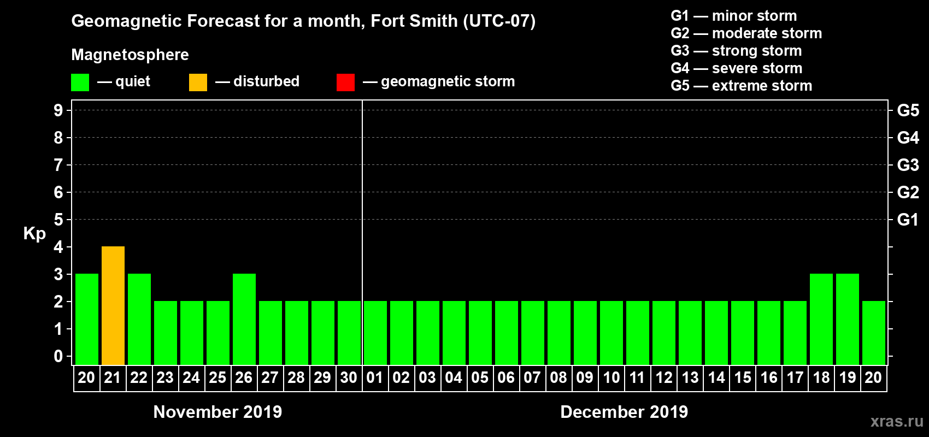Click the G3 — strong storm legend text
Viewport: 929px width, 437px height.
[736, 51]
